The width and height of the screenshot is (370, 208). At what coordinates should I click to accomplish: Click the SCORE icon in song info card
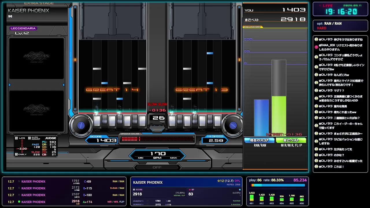coord(134,190)
